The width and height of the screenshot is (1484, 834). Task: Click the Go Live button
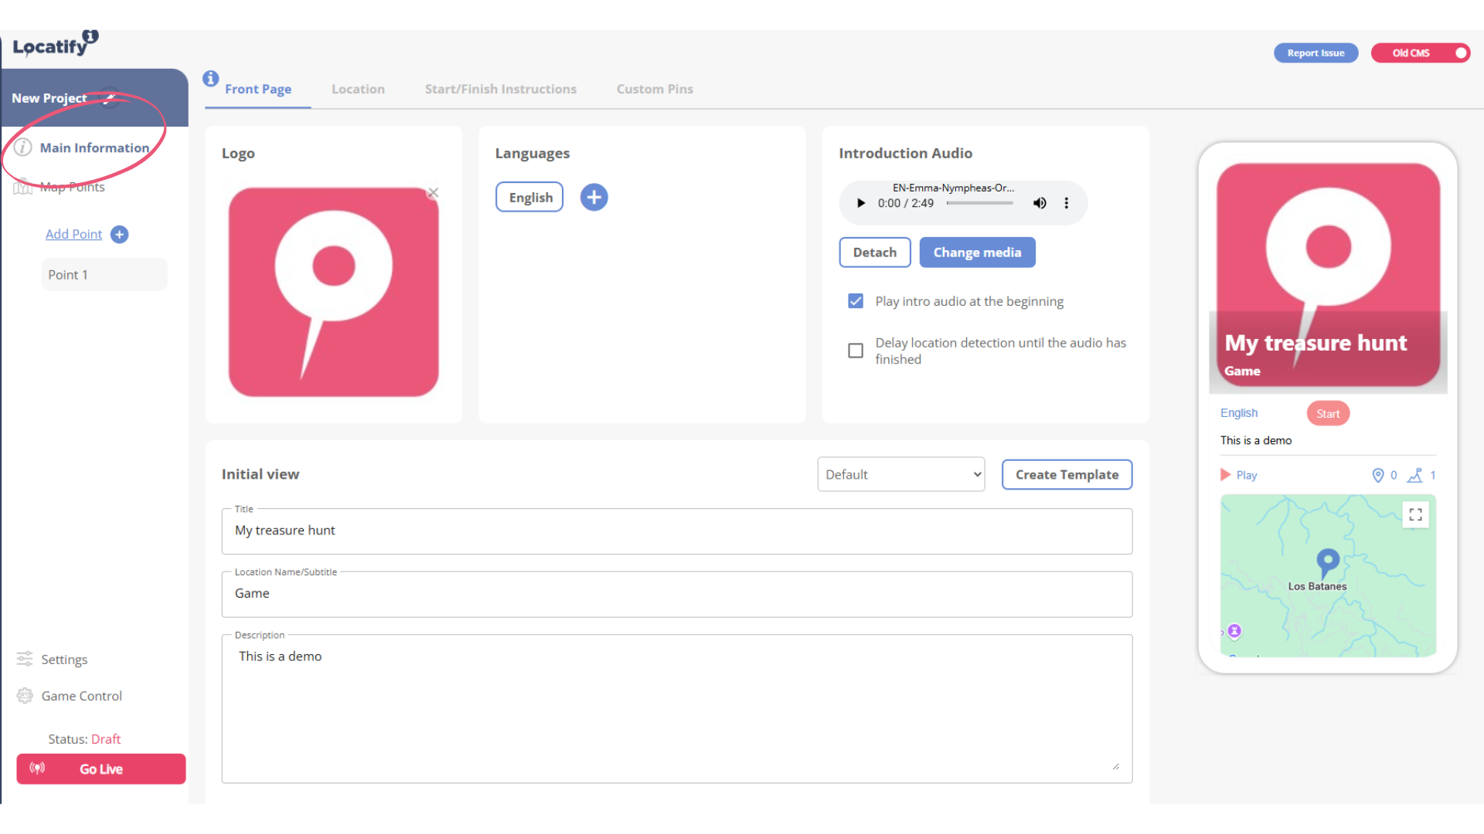(101, 768)
